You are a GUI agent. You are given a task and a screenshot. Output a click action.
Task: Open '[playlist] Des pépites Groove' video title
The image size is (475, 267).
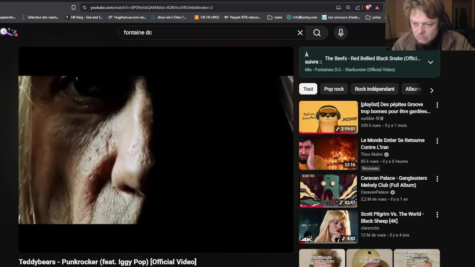396,108
